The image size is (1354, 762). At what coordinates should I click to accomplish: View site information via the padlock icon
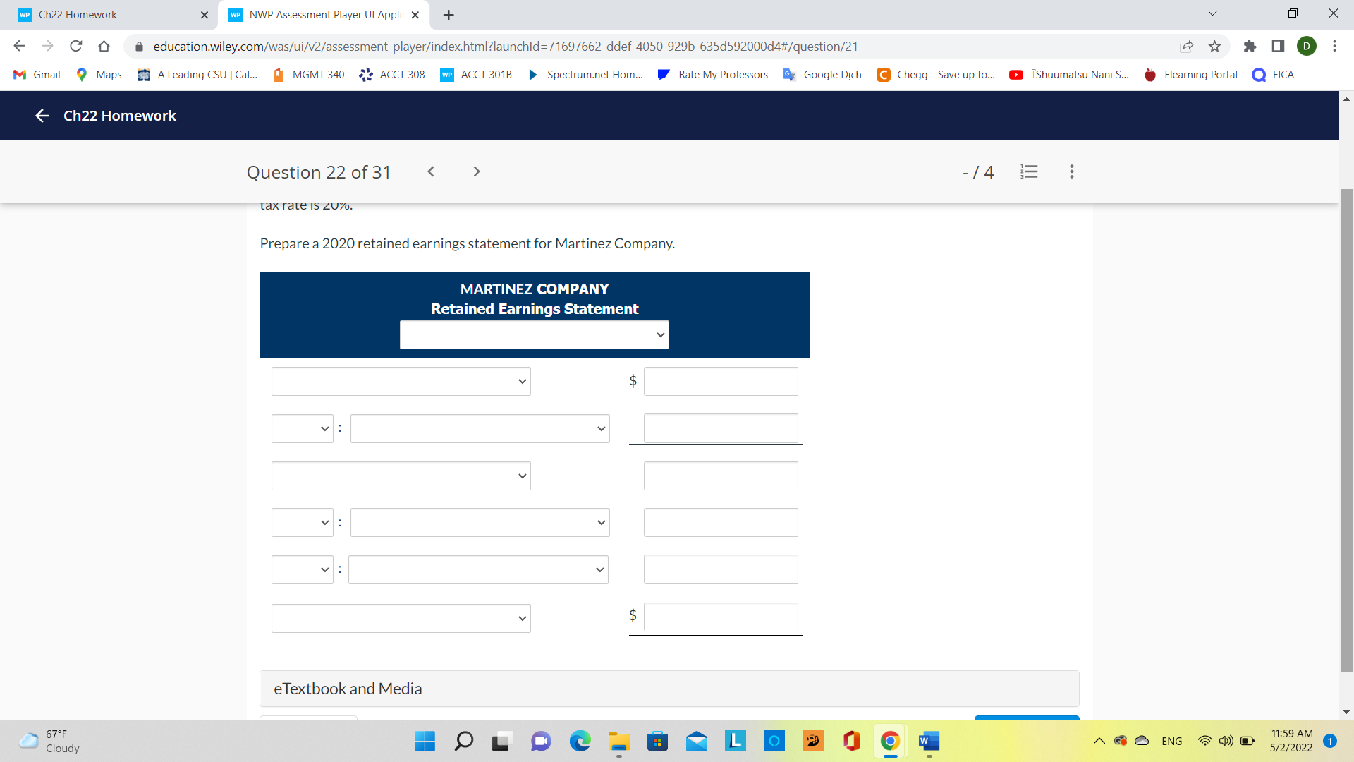point(138,46)
